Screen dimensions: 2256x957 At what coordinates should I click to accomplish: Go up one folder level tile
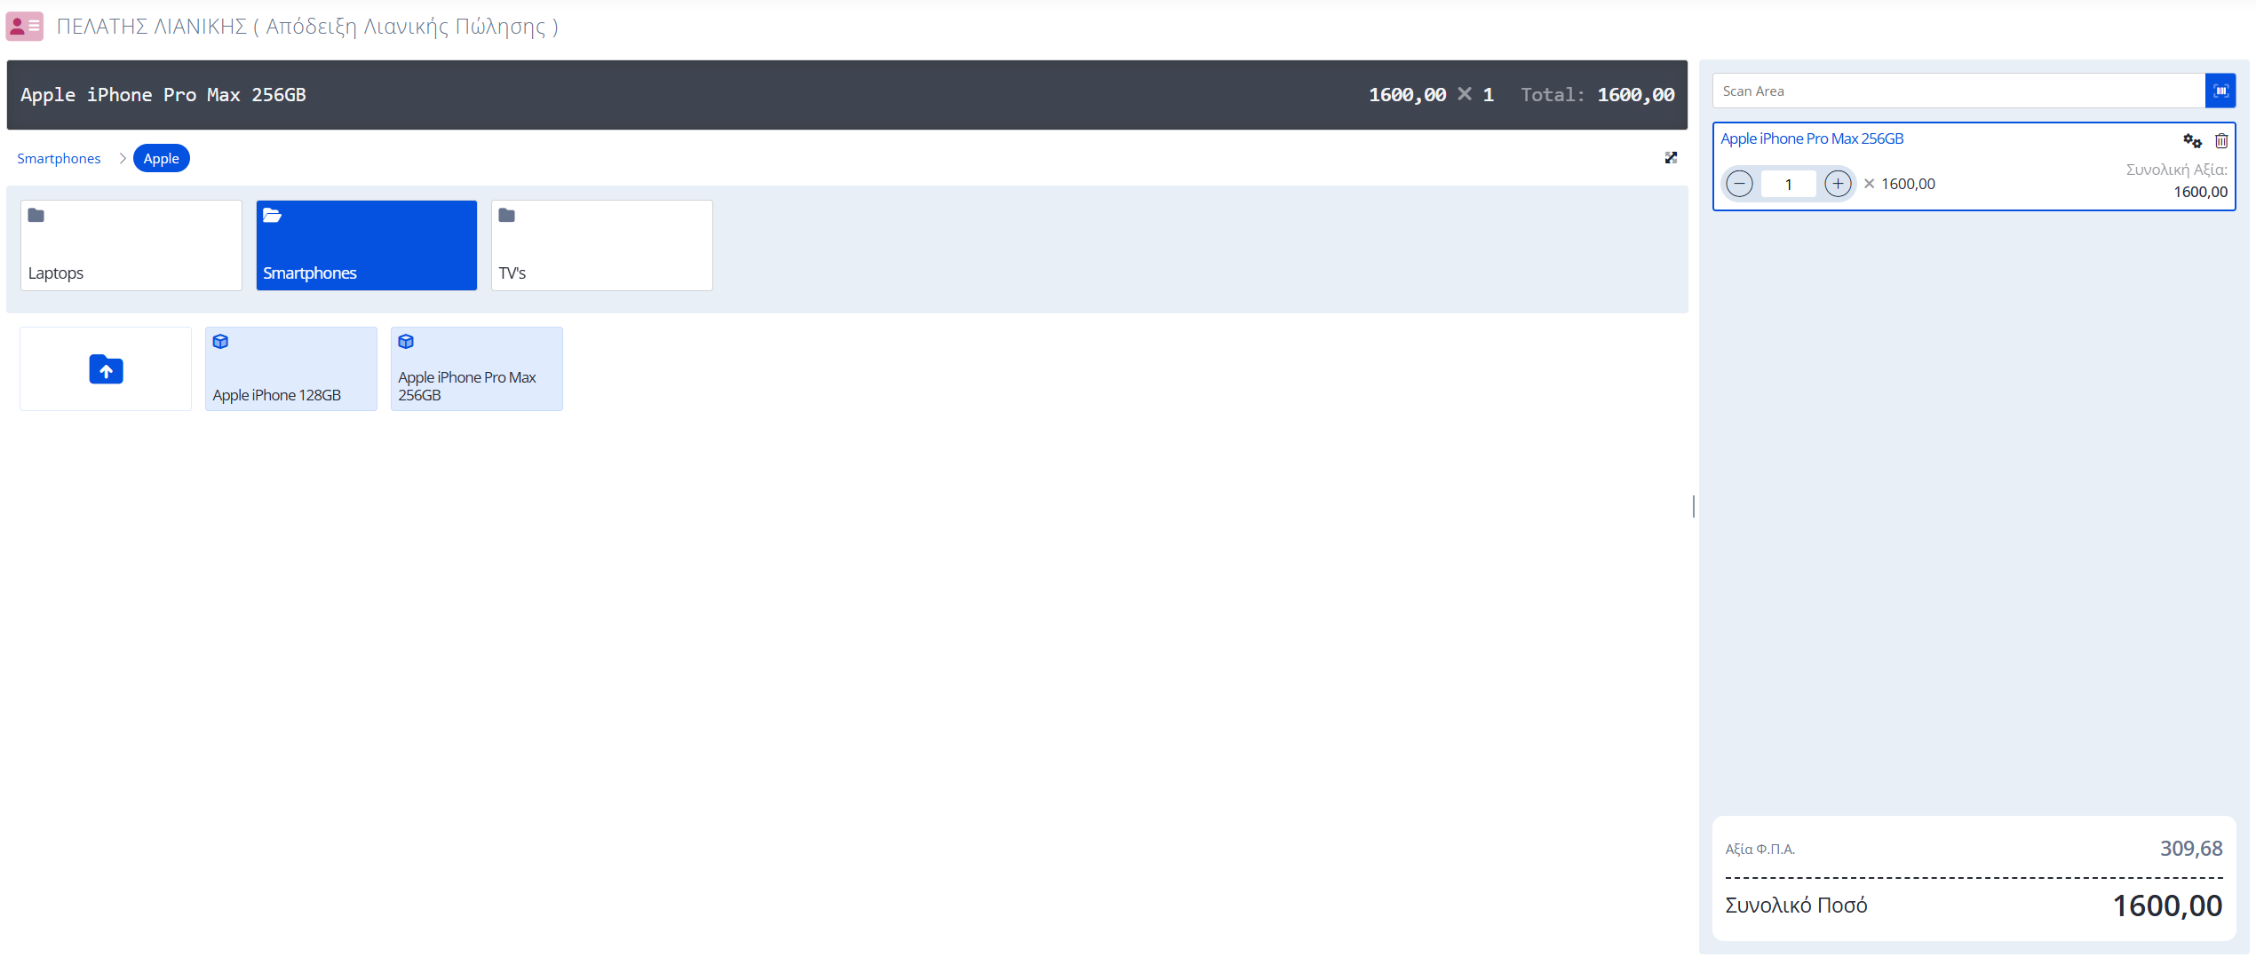106,368
